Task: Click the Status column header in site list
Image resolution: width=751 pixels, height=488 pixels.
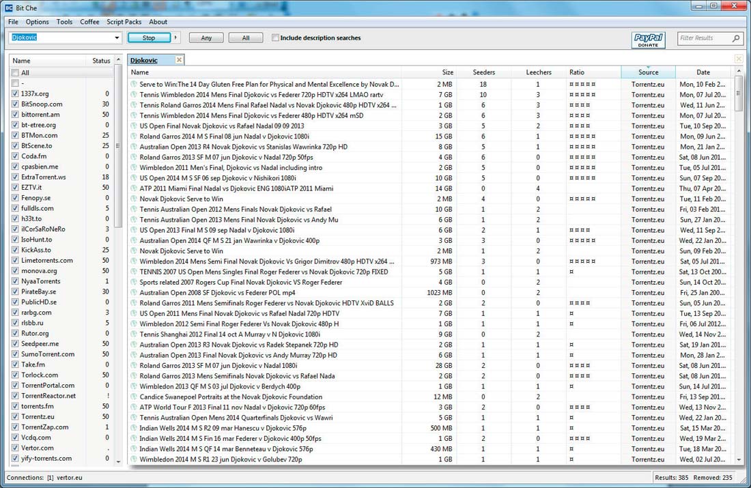Action: [x=101, y=61]
